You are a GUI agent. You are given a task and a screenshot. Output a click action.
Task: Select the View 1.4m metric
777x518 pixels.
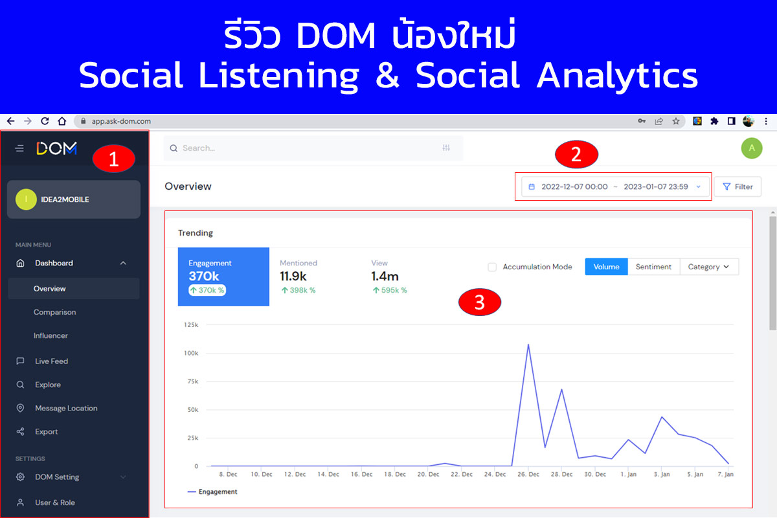click(389, 276)
